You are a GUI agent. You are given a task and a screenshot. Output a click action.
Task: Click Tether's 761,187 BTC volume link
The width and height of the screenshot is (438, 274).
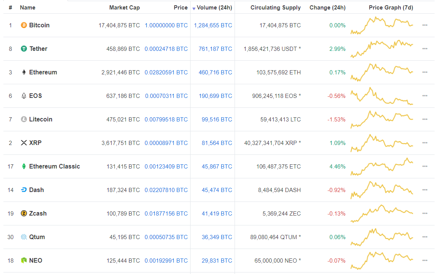click(215, 49)
